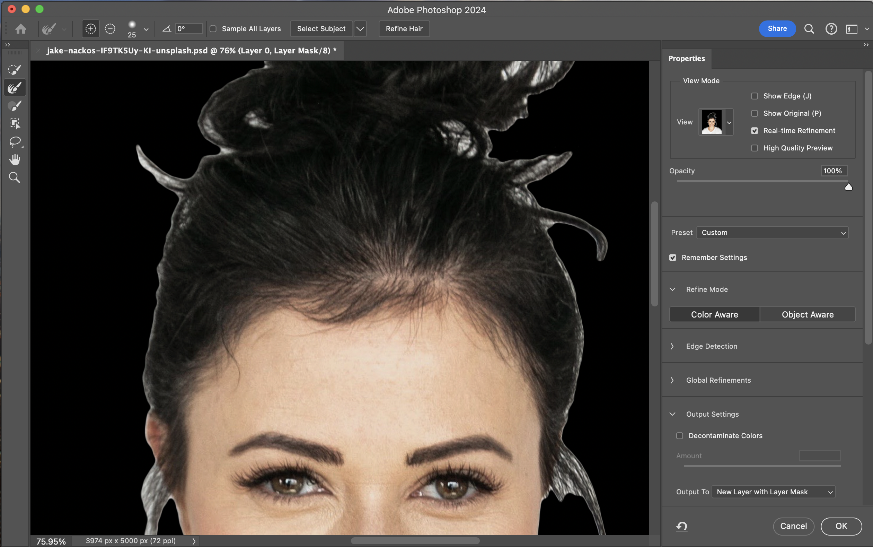
Task: Click the Refine Hair button
Action: (x=404, y=28)
